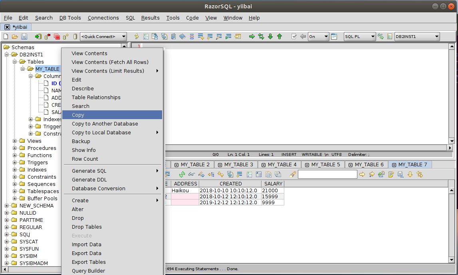This screenshot has height=275, width=458.
Task: Expand the NEW_SCHEMA tree node
Action: (7, 206)
